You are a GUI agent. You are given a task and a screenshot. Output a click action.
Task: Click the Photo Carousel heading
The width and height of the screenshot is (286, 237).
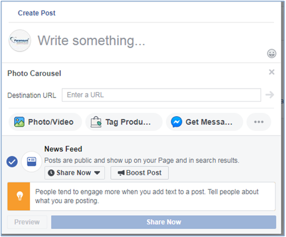click(x=34, y=73)
